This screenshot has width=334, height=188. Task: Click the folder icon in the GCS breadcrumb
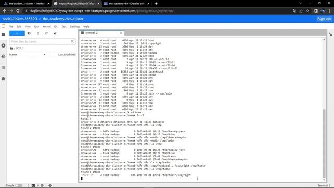(11, 49)
